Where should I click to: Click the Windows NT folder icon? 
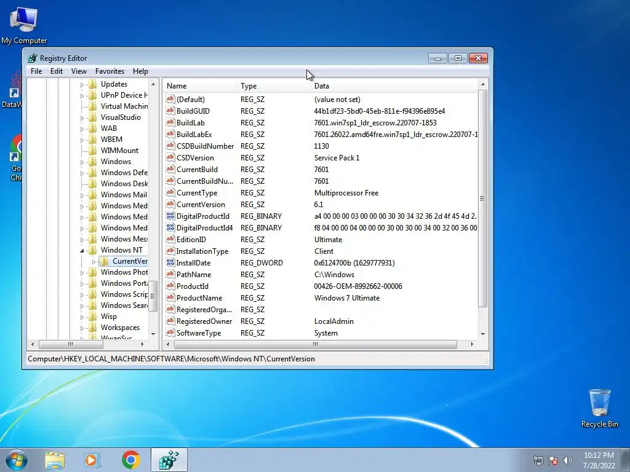click(x=93, y=250)
